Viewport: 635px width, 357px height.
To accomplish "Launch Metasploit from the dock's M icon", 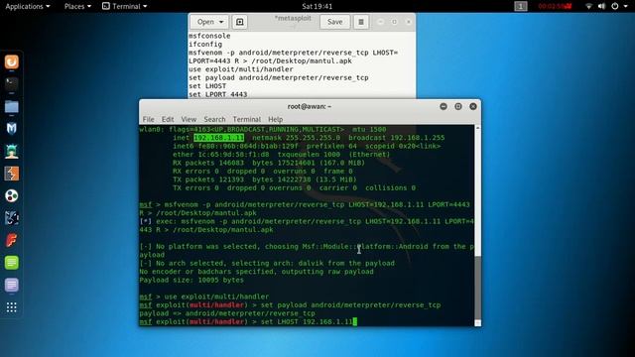I will [x=11, y=129].
